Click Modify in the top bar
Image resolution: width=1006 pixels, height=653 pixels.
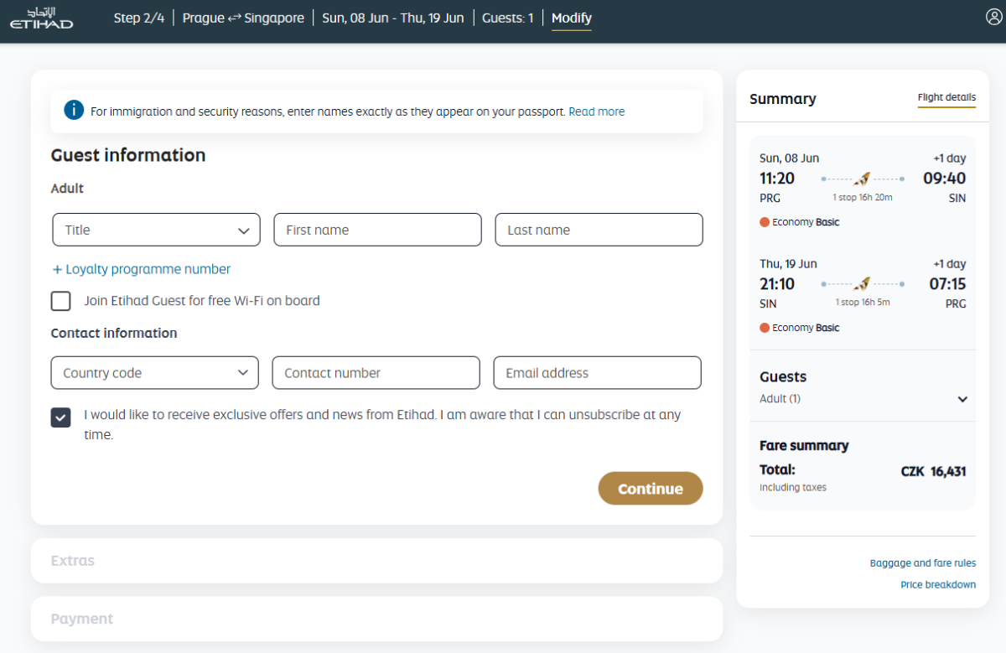tap(571, 18)
